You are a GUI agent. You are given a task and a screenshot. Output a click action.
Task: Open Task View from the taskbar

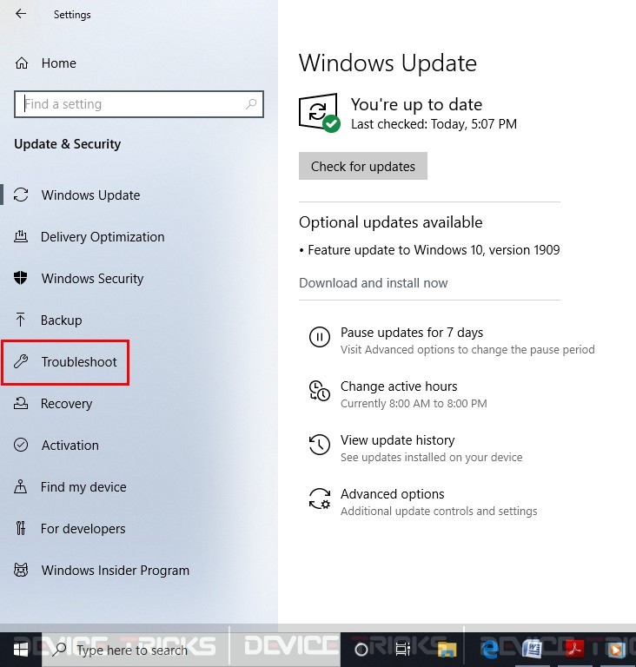(403, 649)
